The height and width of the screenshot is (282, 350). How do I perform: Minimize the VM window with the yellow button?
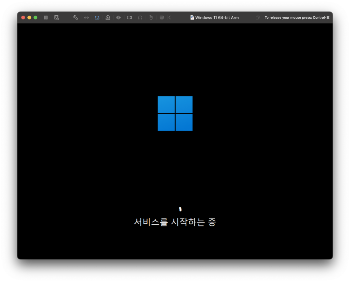[x=29, y=17]
